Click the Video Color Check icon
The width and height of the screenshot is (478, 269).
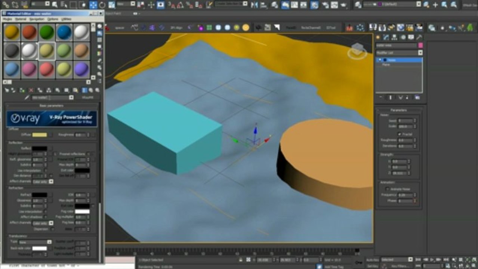pos(100,53)
